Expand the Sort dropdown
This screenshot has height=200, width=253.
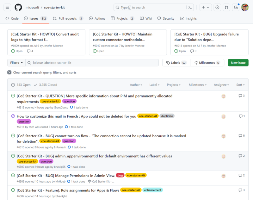[240, 85]
